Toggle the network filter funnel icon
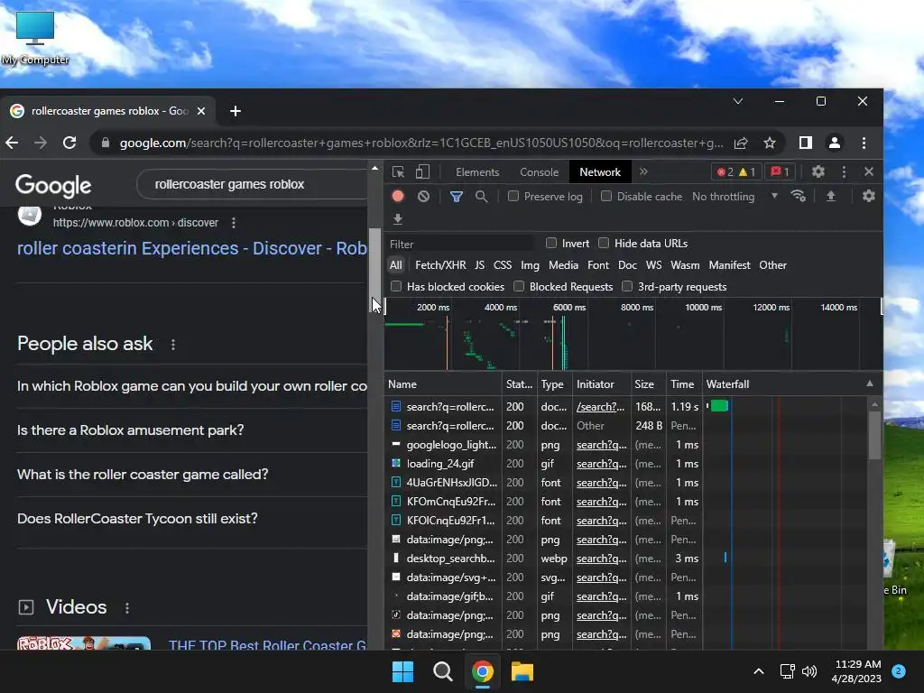Viewport: 924px width, 693px height. [x=456, y=196]
